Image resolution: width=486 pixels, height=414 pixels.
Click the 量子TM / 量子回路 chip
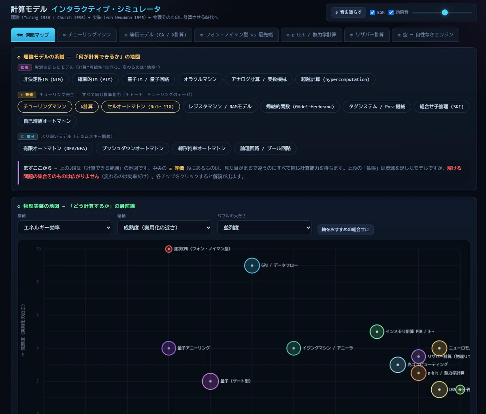click(148, 79)
